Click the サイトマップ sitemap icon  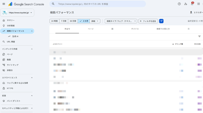click(x=4, y=65)
